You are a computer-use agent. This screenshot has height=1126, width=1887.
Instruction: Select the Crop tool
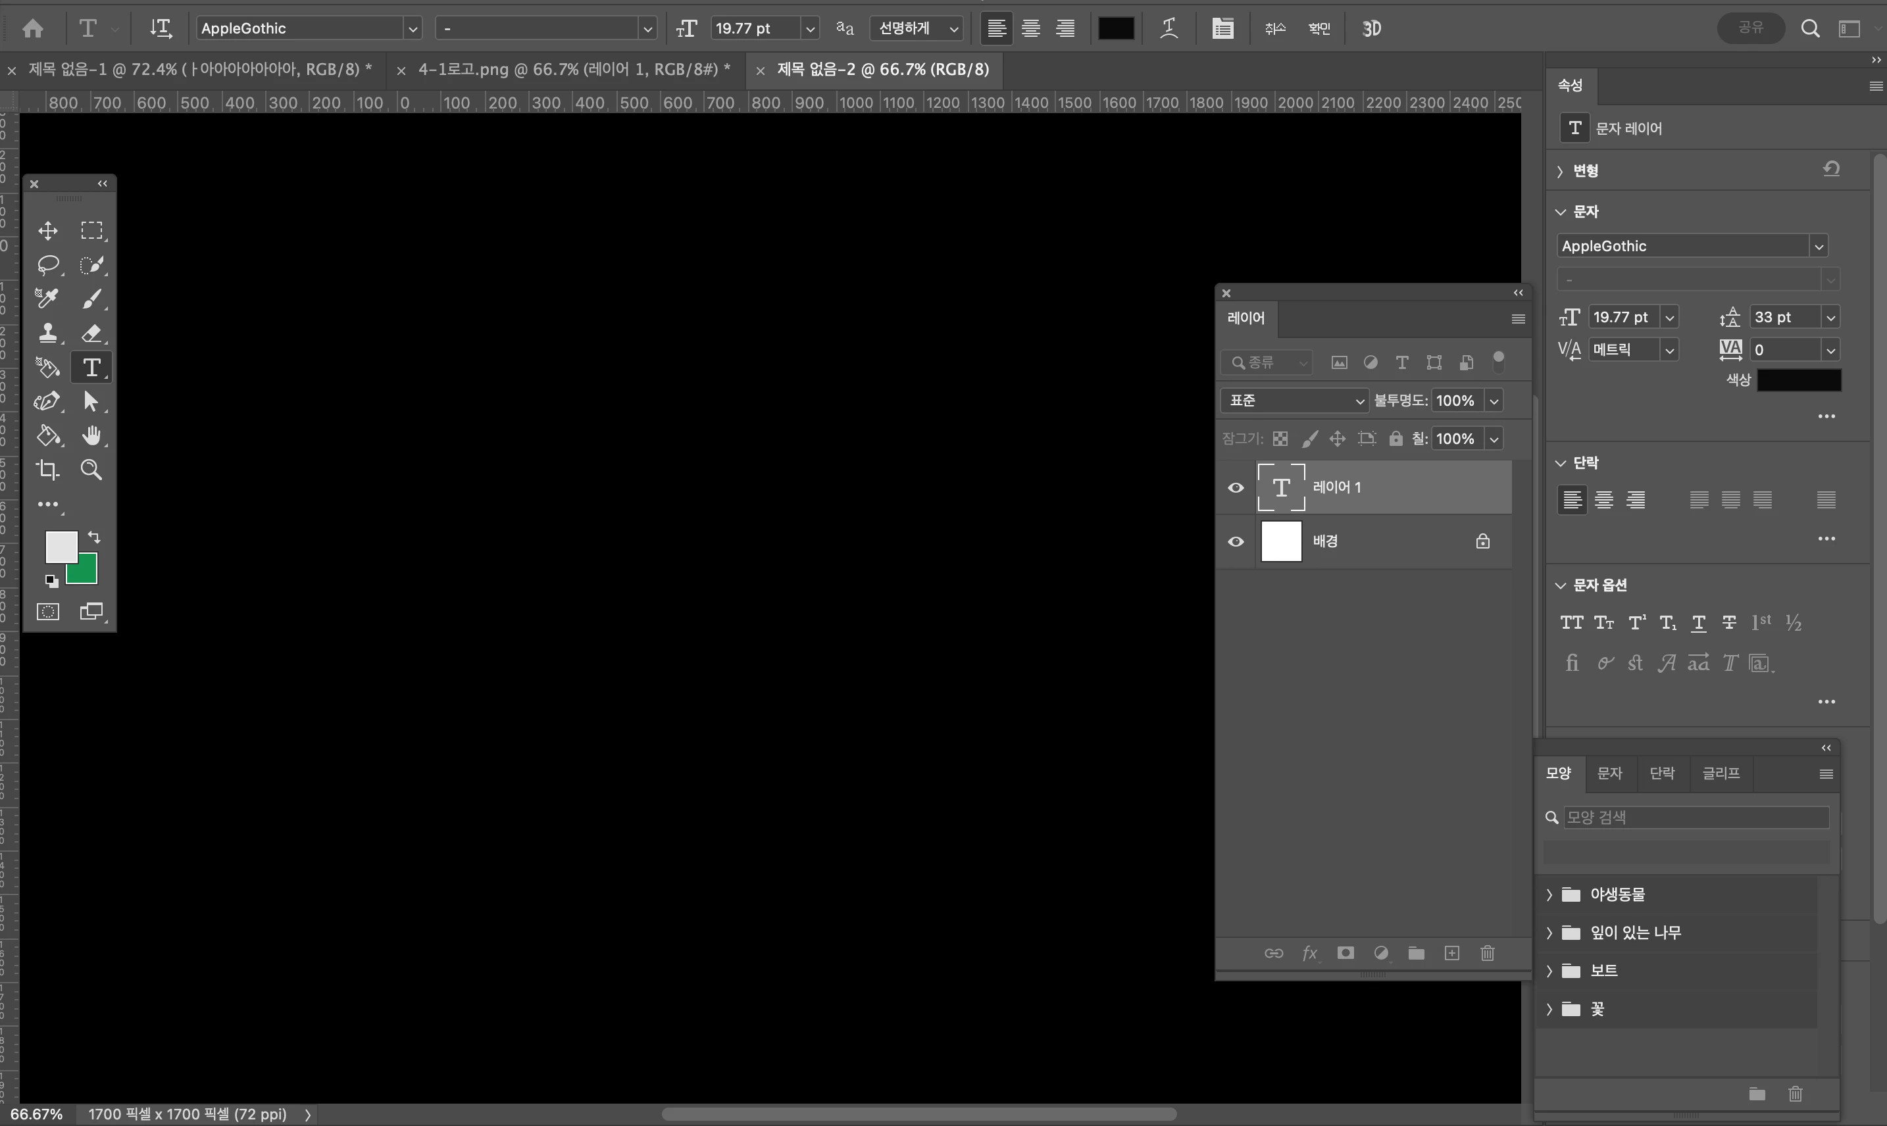(x=48, y=470)
